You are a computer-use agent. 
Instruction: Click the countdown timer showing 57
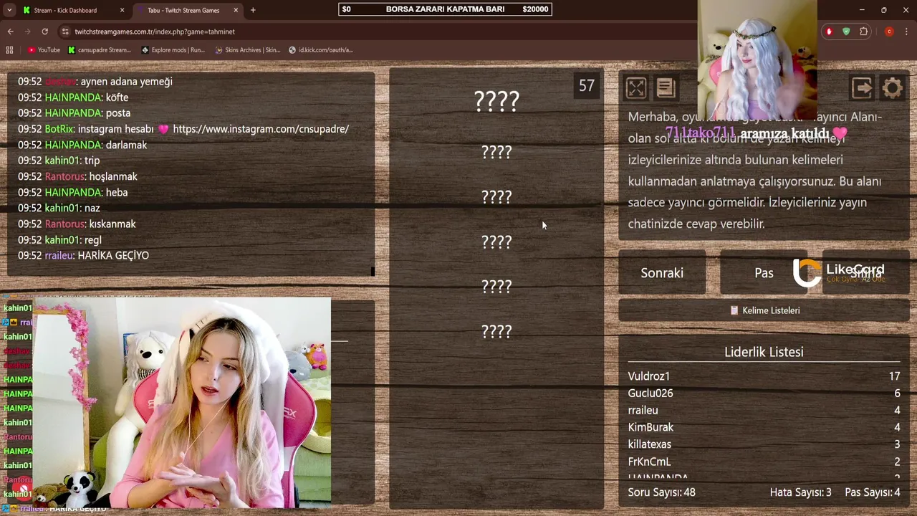click(x=587, y=86)
